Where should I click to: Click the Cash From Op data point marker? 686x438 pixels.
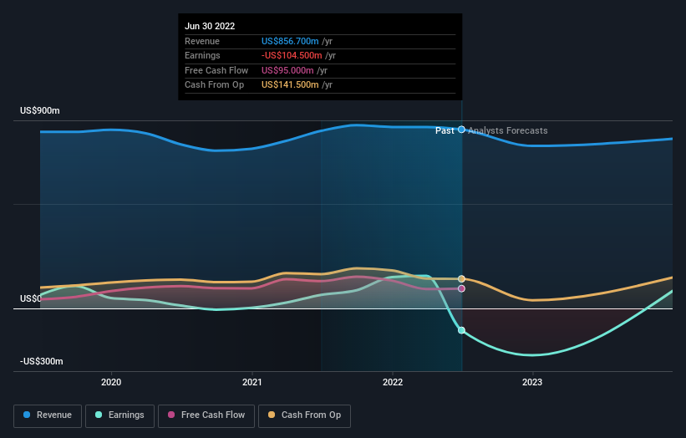point(461,279)
